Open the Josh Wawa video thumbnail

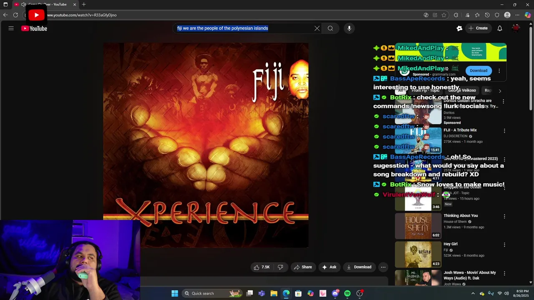point(418,278)
